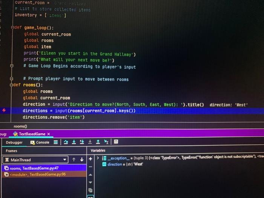Click the Variables panel header
Viewport: 264px width, 198px height.
click(98, 150)
